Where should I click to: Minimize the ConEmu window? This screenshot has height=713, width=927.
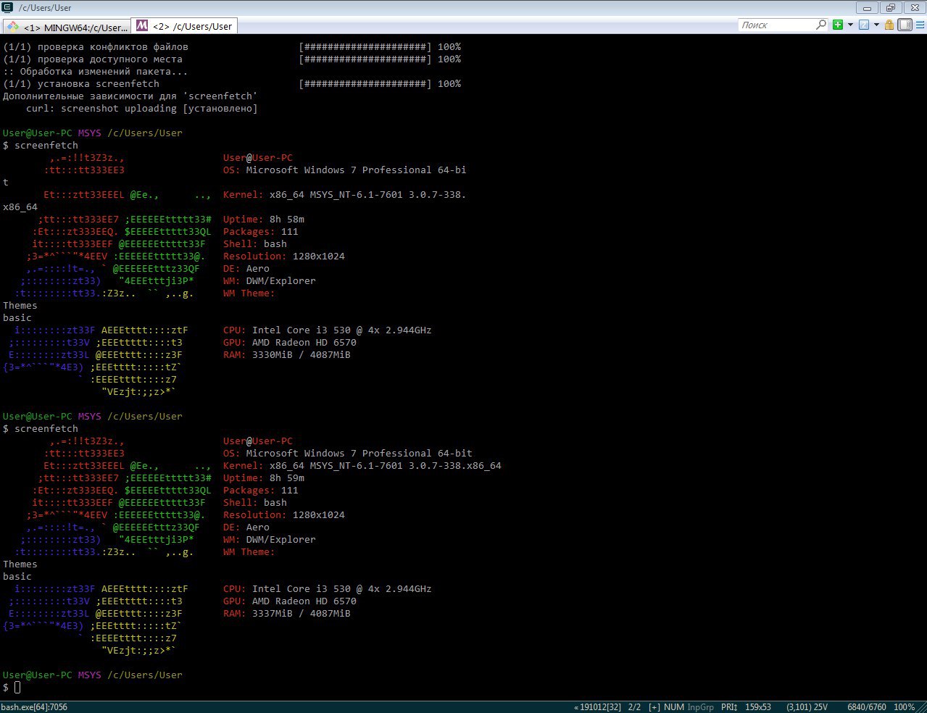pos(867,8)
